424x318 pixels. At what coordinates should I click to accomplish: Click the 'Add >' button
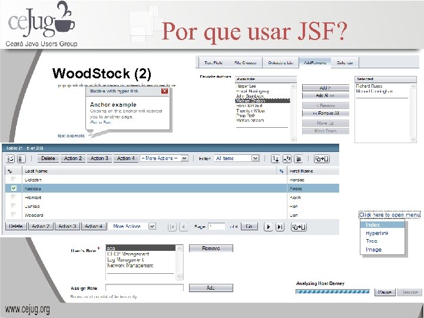click(x=325, y=88)
